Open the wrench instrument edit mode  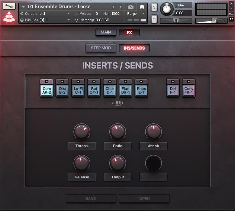tap(9, 6)
